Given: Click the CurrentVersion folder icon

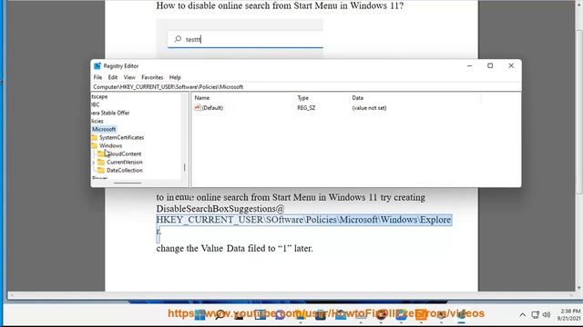Looking at the screenshot, I should coord(101,162).
